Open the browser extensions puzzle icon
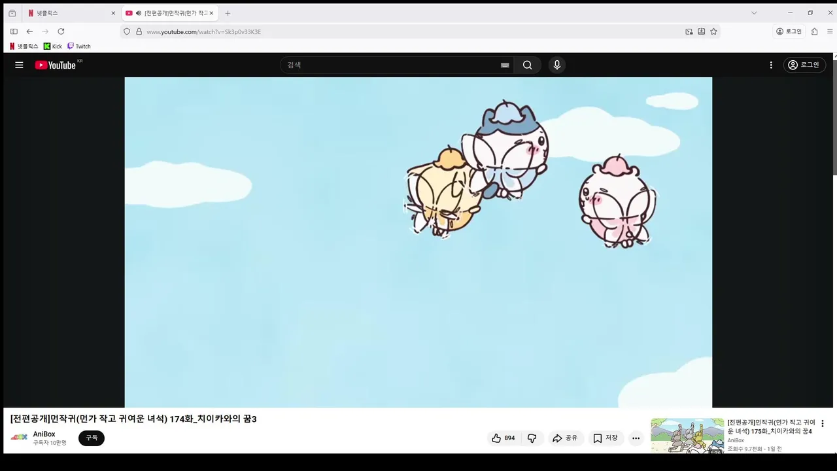 (x=814, y=31)
